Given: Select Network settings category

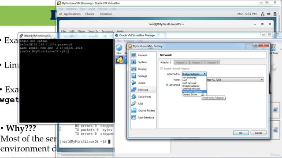Looking at the screenshot, I should [x=143, y=90].
